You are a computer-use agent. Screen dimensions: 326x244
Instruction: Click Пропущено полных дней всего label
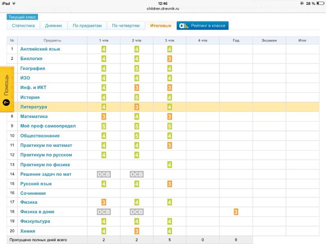pos(38,240)
